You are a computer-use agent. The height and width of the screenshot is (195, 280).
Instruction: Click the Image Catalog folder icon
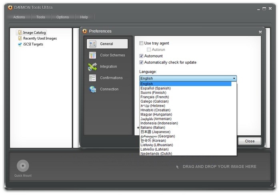[20, 32]
